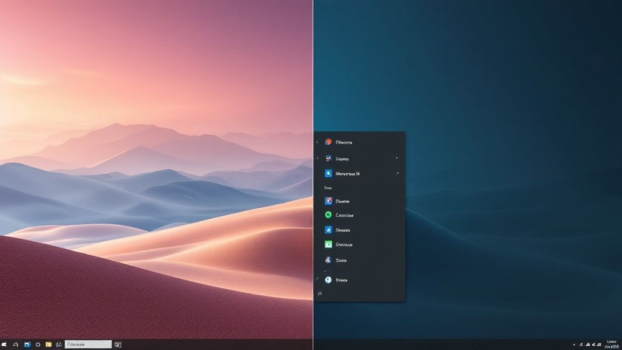Click the taskbar search input box
Image resolution: width=622 pixels, height=350 pixels.
coord(88,344)
